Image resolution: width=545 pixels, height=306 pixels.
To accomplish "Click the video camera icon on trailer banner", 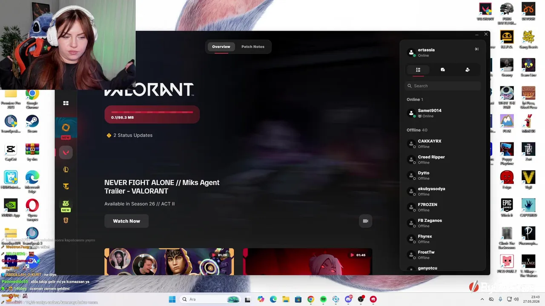I will pyautogui.click(x=365, y=221).
